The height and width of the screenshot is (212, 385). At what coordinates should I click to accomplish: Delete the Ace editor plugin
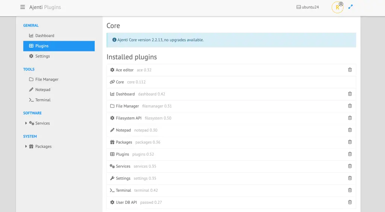350,70
